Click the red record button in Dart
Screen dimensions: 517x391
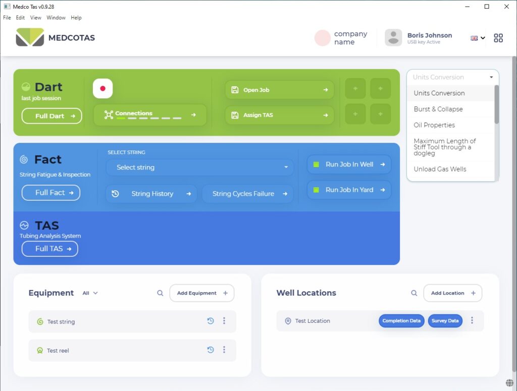102,88
